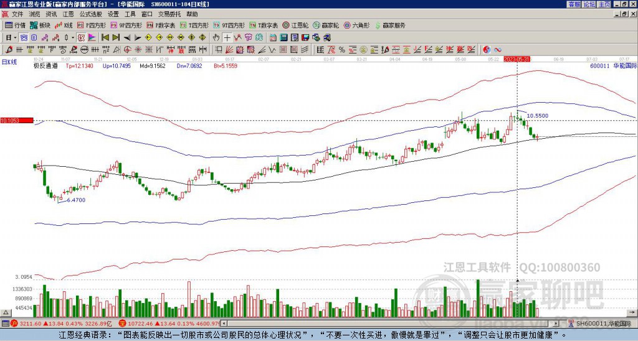
Task: Click the 日K线 chart label
Action: tap(9, 62)
